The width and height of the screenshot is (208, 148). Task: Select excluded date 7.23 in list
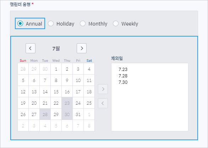tap(123, 69)
